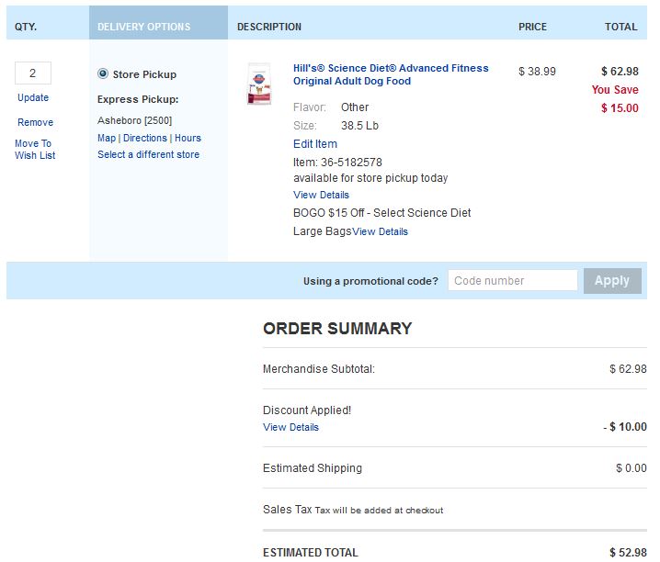The image size is (660, 562).
Task: Click the promotional Code number field
Action: pyautogui.click(x=513, y=280)
